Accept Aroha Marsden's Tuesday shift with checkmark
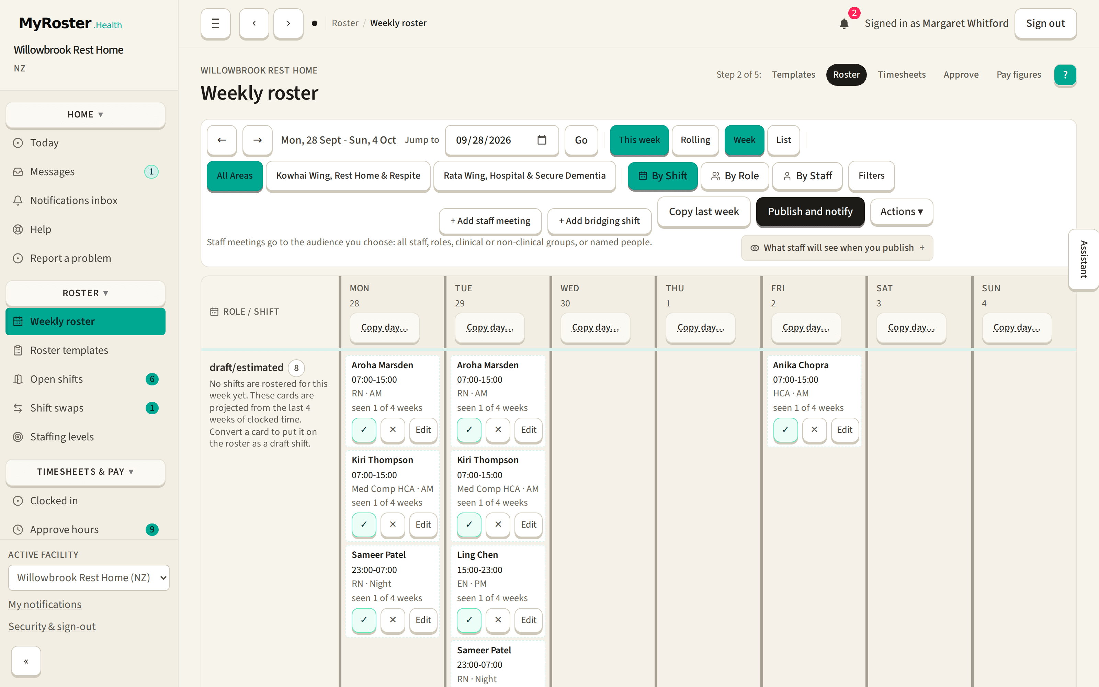The image size is (1099, 687). 469,429
